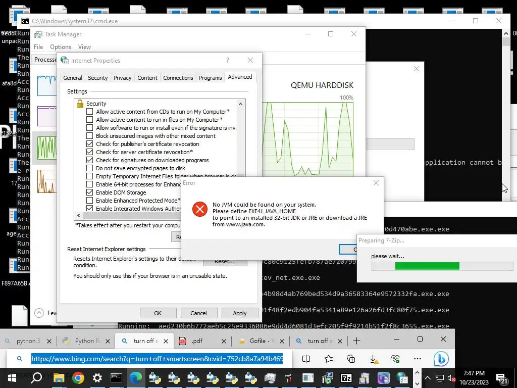
Task: Open Bing Chat sidebar icon
Action: pos(441,359)
